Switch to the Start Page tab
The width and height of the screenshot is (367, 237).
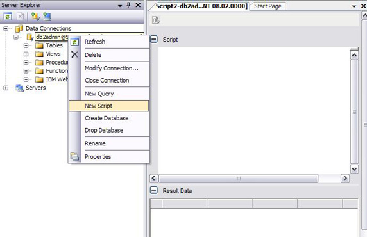pyautogui.click(x=268, y=6)
